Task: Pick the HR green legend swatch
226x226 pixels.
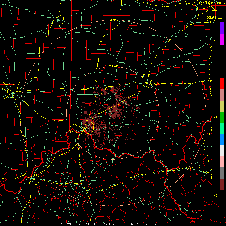Action: click(222, 117)
